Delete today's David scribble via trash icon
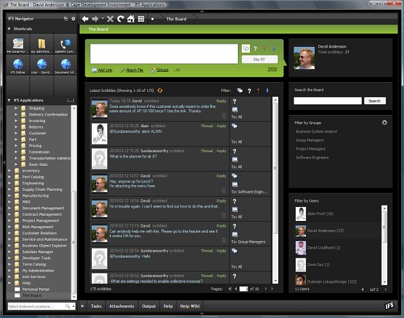404x318 pixels. pyautogui.click(x=224, y=116)
